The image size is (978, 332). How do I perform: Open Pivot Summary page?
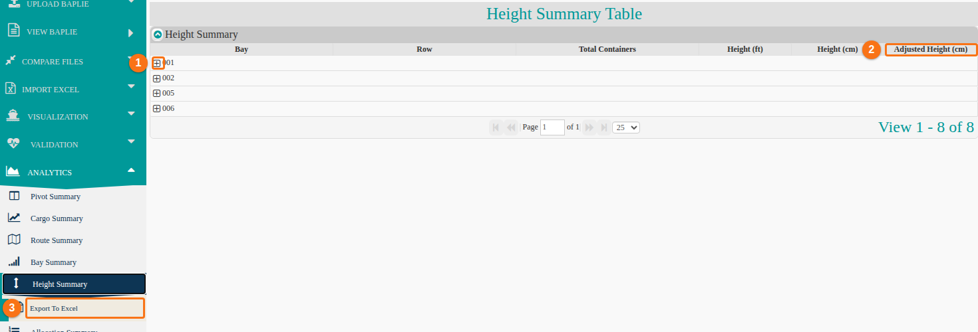55,197
